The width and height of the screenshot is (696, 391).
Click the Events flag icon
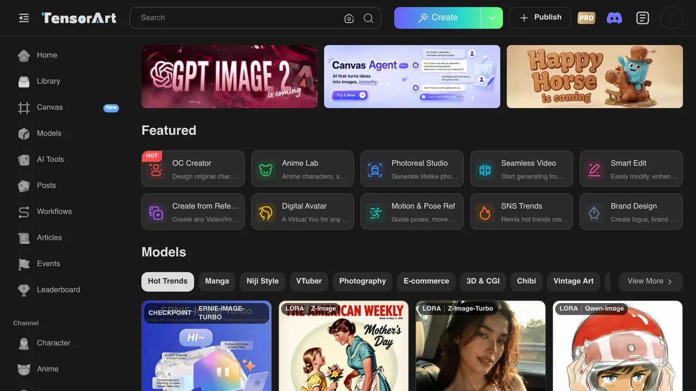(24, 264)
